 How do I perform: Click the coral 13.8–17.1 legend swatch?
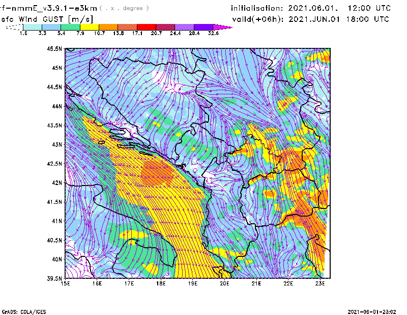tap(128, 27)
